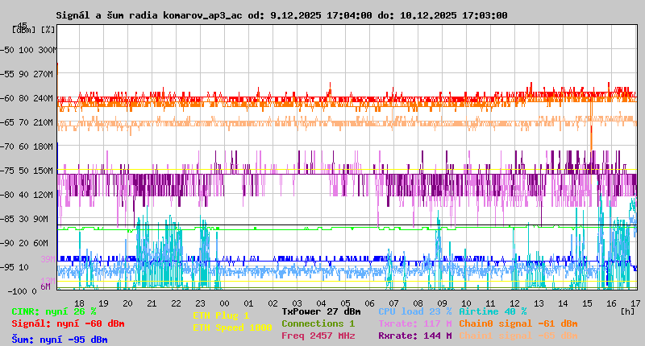Viewport: 645px width, 346px height.
Task: Select the cyan Airtime 40 % legend entry
Action: (x=493, y=311)
